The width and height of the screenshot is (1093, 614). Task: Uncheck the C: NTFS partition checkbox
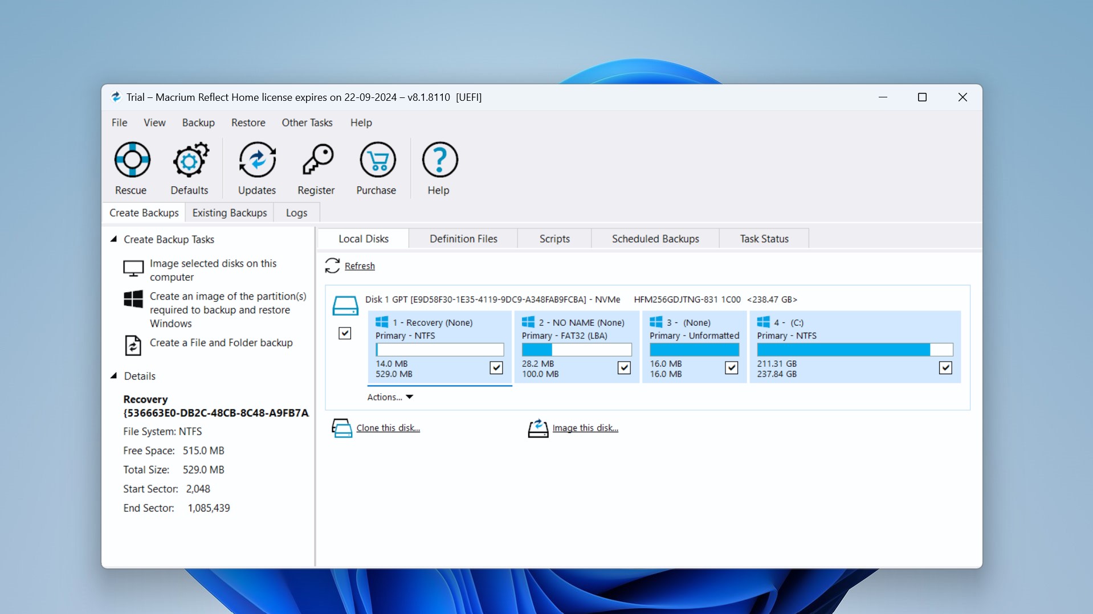point(945,368)
